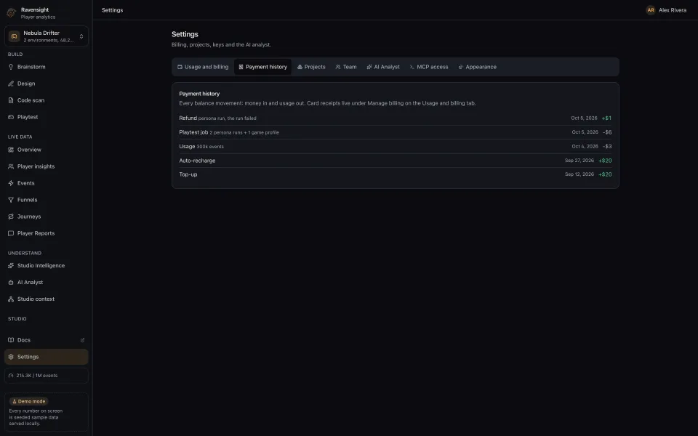
Task: Click the Settings gear icon in sidebar
Action: click(11, 357)
